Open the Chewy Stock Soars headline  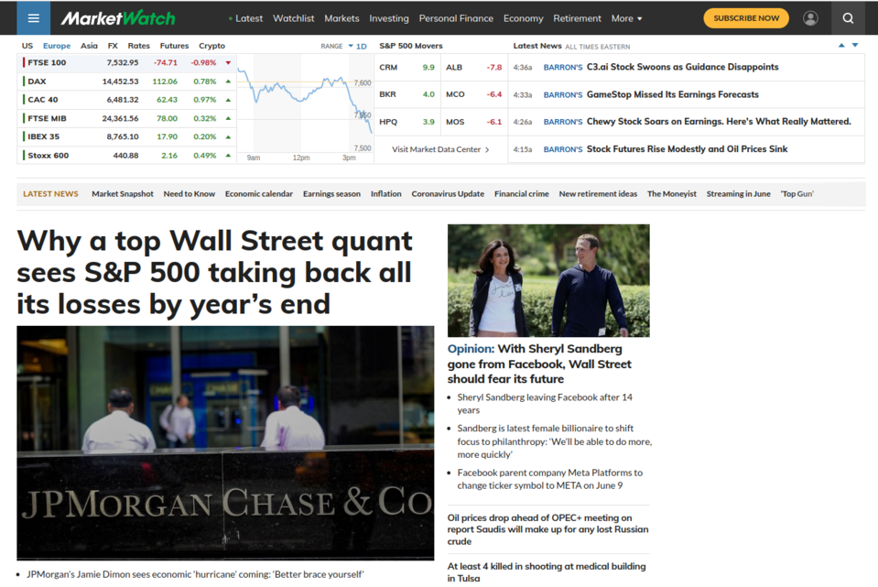[x=719, y=122]
